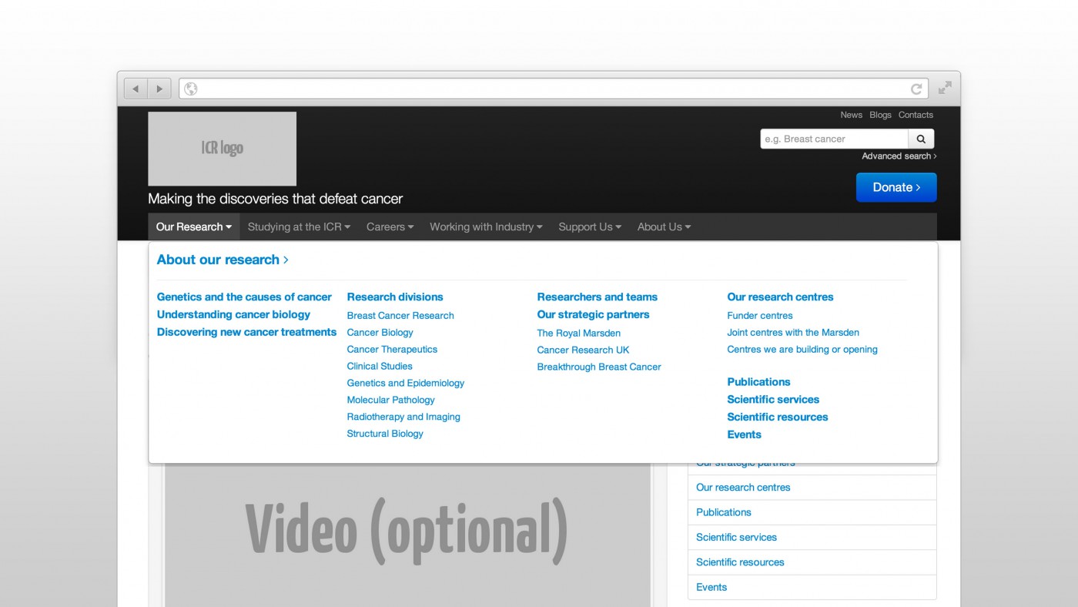Focus the 'e.g. Breast cancer' search field

(x=834, y=139)
